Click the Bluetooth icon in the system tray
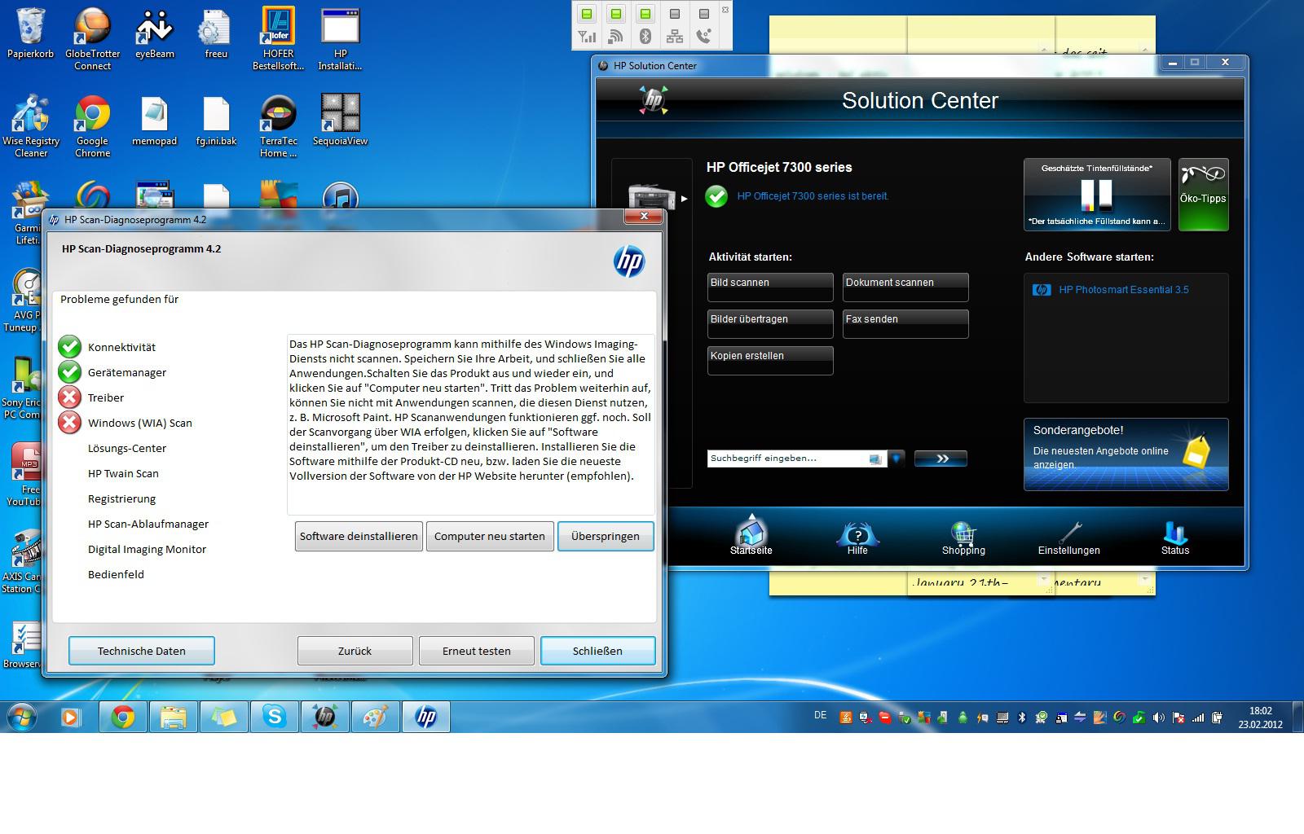 coord(1021,718)
